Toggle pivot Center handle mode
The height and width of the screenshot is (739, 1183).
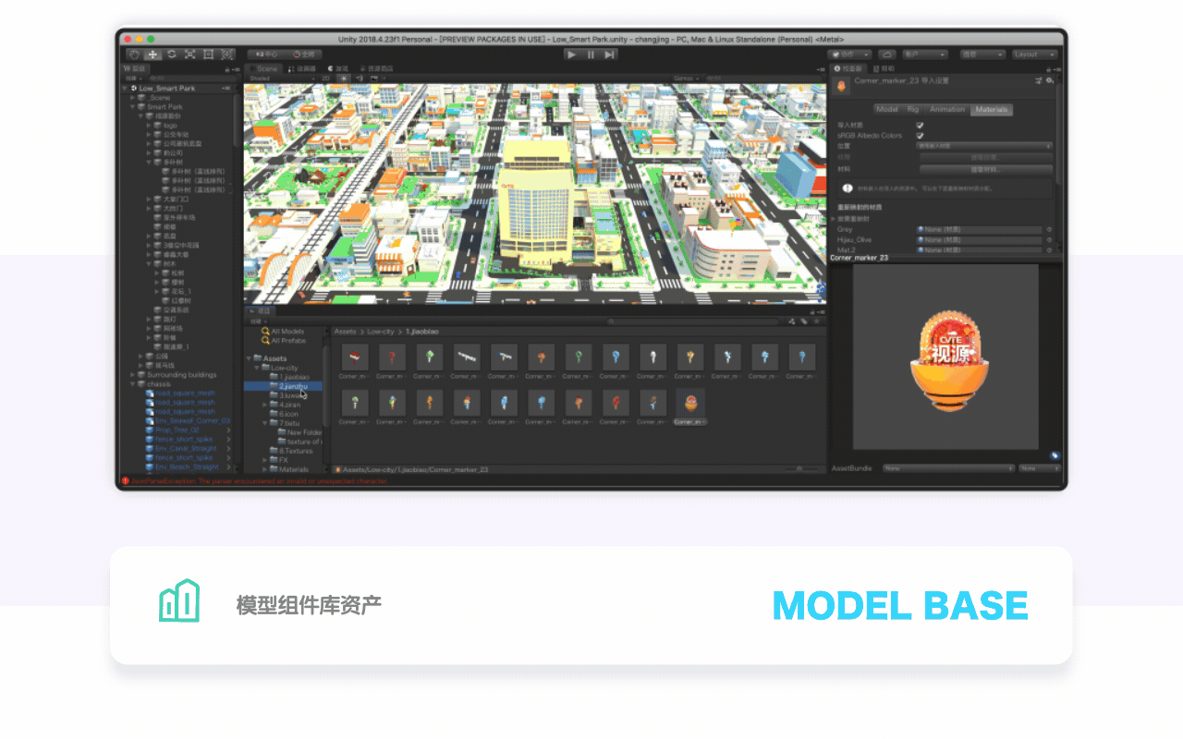coord(267,55)
